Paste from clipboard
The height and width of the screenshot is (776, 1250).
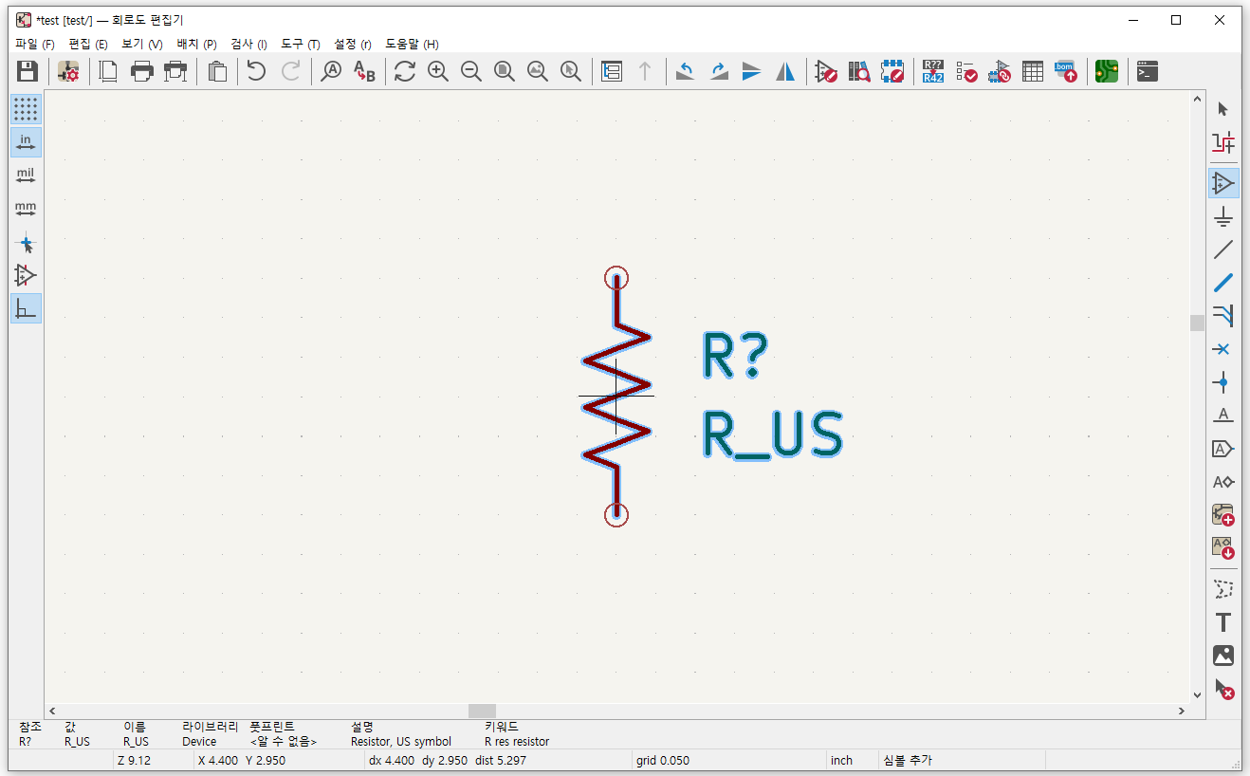(x=217, y=71)
